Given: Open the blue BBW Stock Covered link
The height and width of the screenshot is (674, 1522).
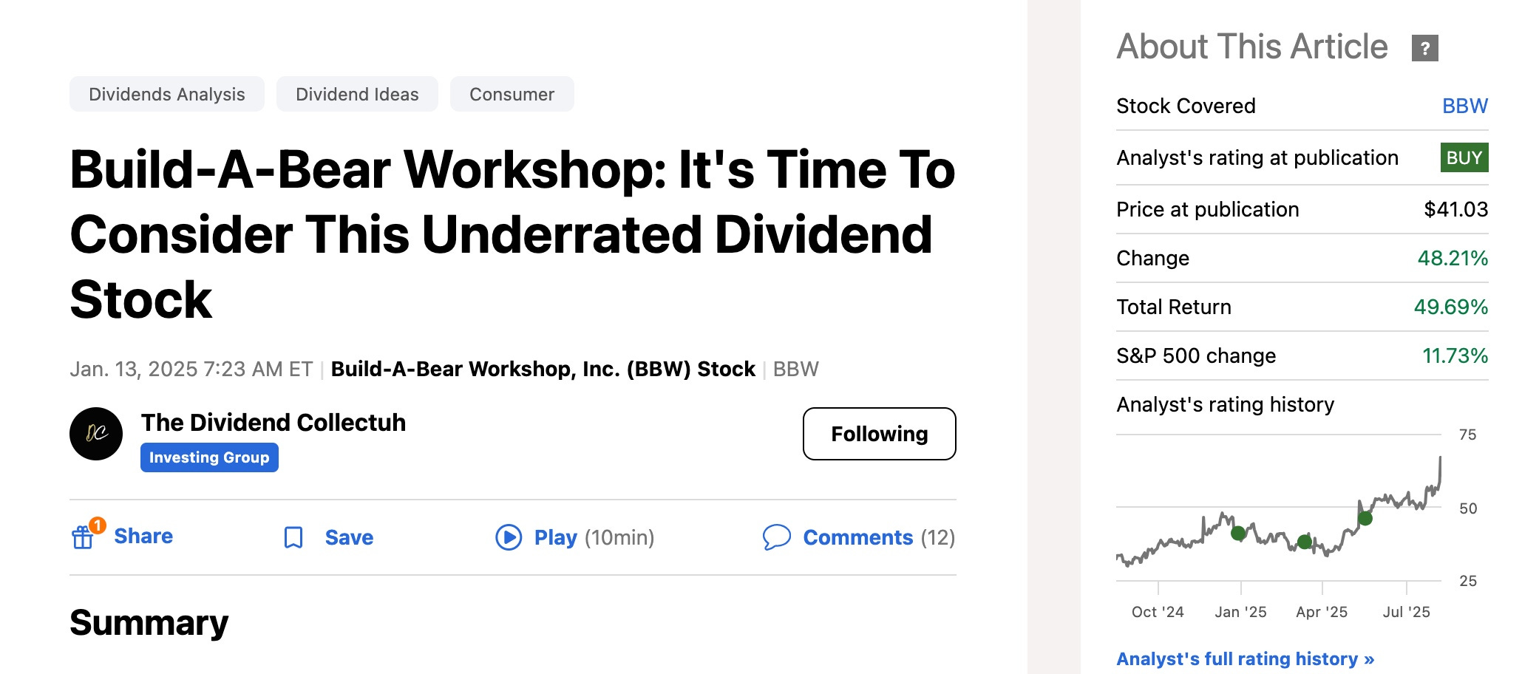Looking at the screenshot, I should [x=1465, y=106].
